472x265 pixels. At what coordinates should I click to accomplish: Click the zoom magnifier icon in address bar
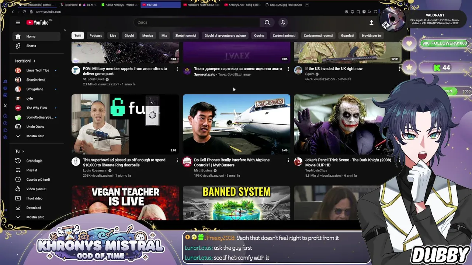(x=346, y=12)
